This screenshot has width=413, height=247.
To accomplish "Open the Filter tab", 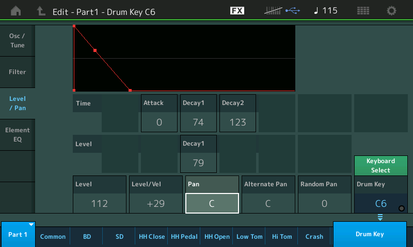I will pyautogui.click(x=17, y=72).
